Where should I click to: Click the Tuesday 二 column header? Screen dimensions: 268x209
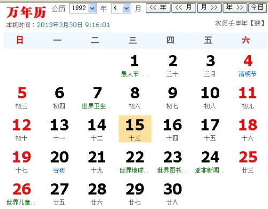click(x=95, y=40)
